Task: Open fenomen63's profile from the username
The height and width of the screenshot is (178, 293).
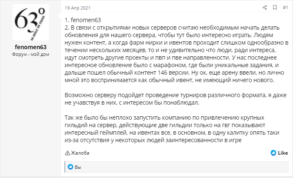Action: coord(30,46)
